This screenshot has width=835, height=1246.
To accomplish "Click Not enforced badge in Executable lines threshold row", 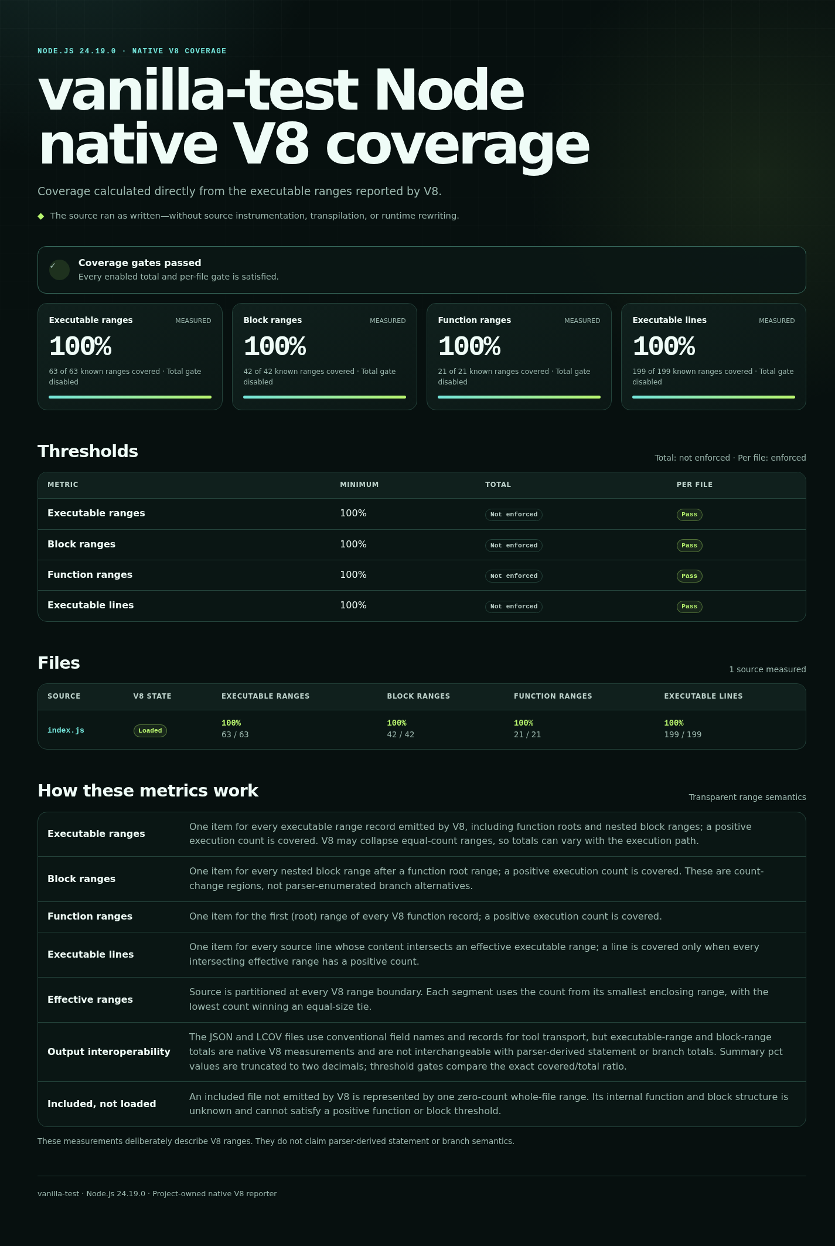I will [x=514, y=607].
